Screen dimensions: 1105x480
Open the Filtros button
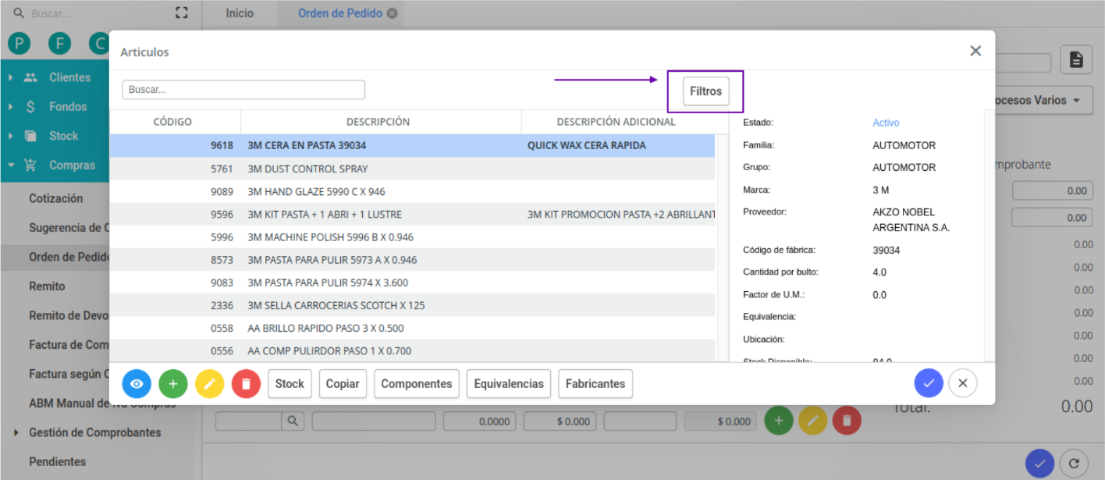pos(705,91)
